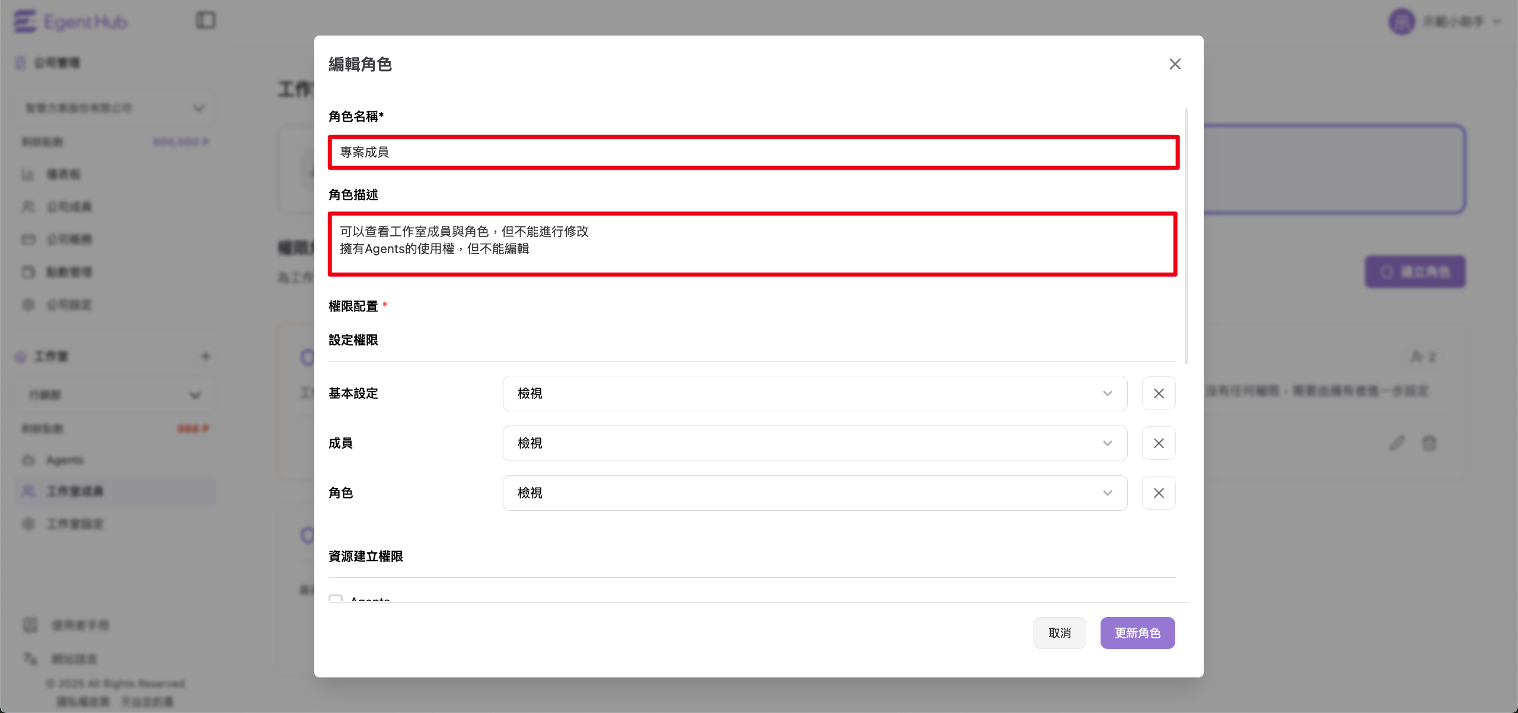This screenshot has width=1518, height=713.
Task: Select the highlighted 工作室成員 sidebar item
Action: [75, 491]
